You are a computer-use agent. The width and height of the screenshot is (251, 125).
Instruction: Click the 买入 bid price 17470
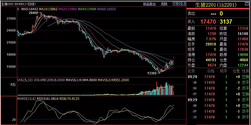pyautogui.click(x=208, y=22)
